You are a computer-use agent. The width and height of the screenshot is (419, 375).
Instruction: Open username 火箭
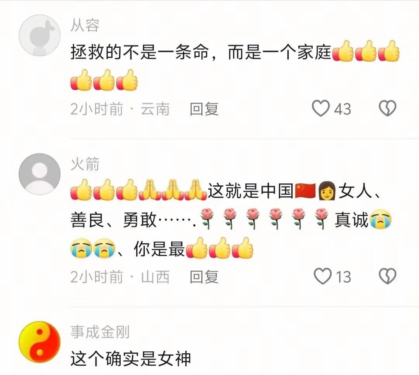(x=85, y=164)
